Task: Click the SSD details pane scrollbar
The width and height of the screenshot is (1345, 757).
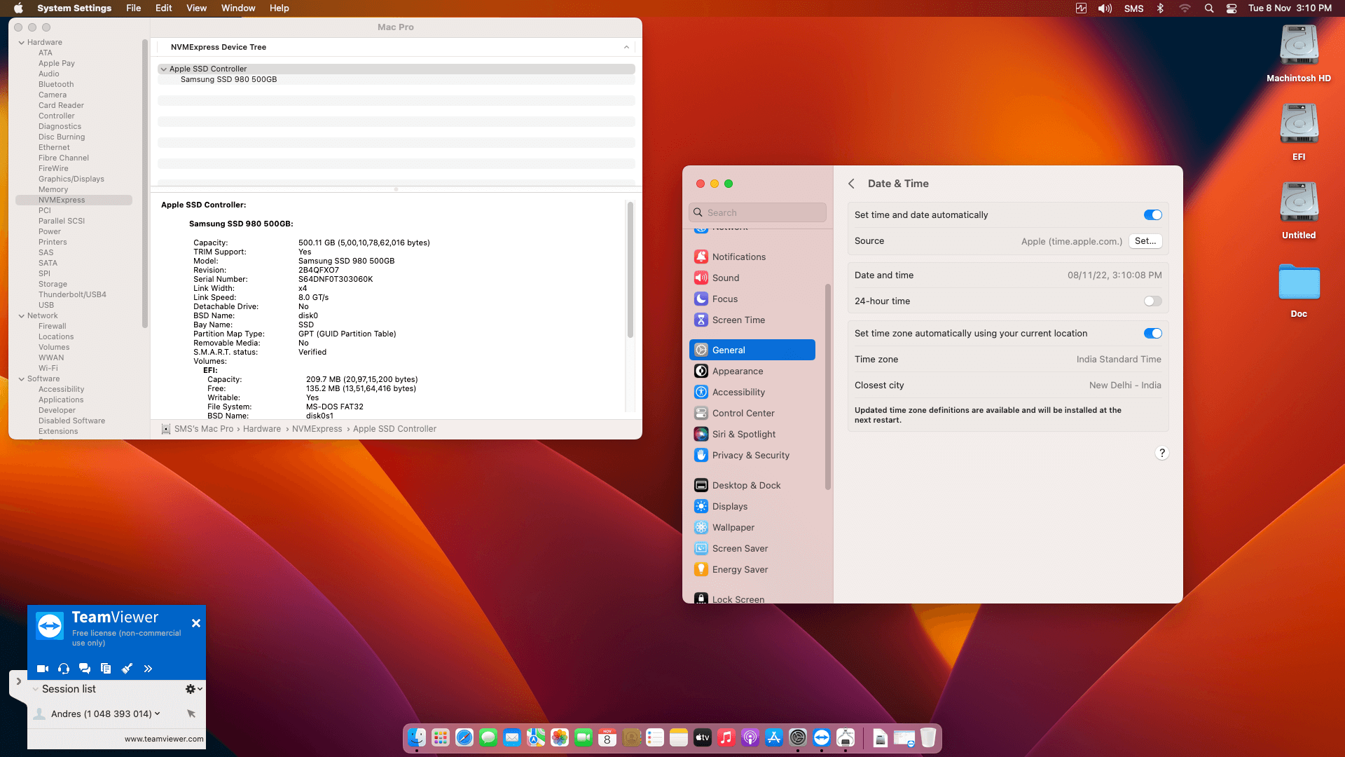Action: pyautogui.click(x=630, y=270)
